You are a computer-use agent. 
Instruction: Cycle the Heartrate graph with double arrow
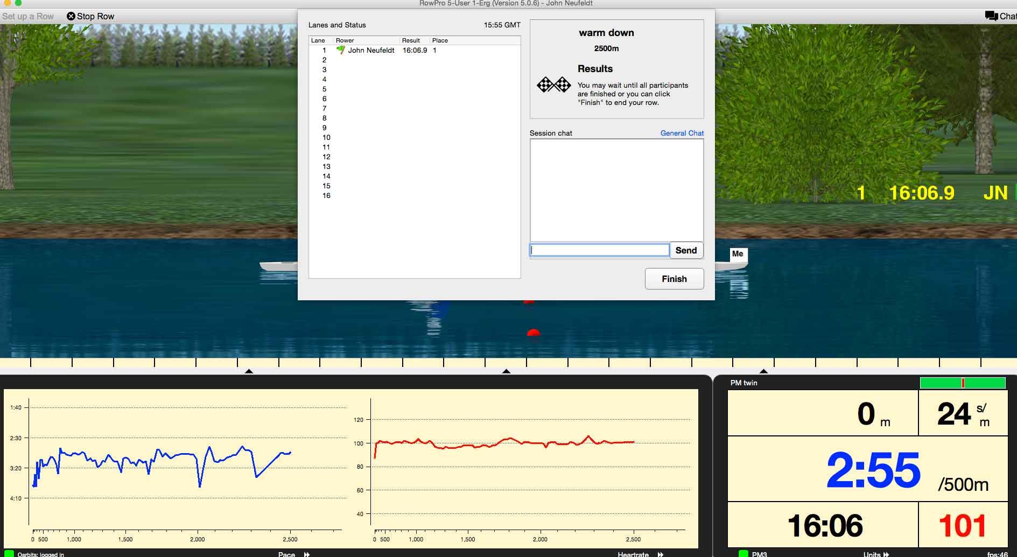pos(661,554)
